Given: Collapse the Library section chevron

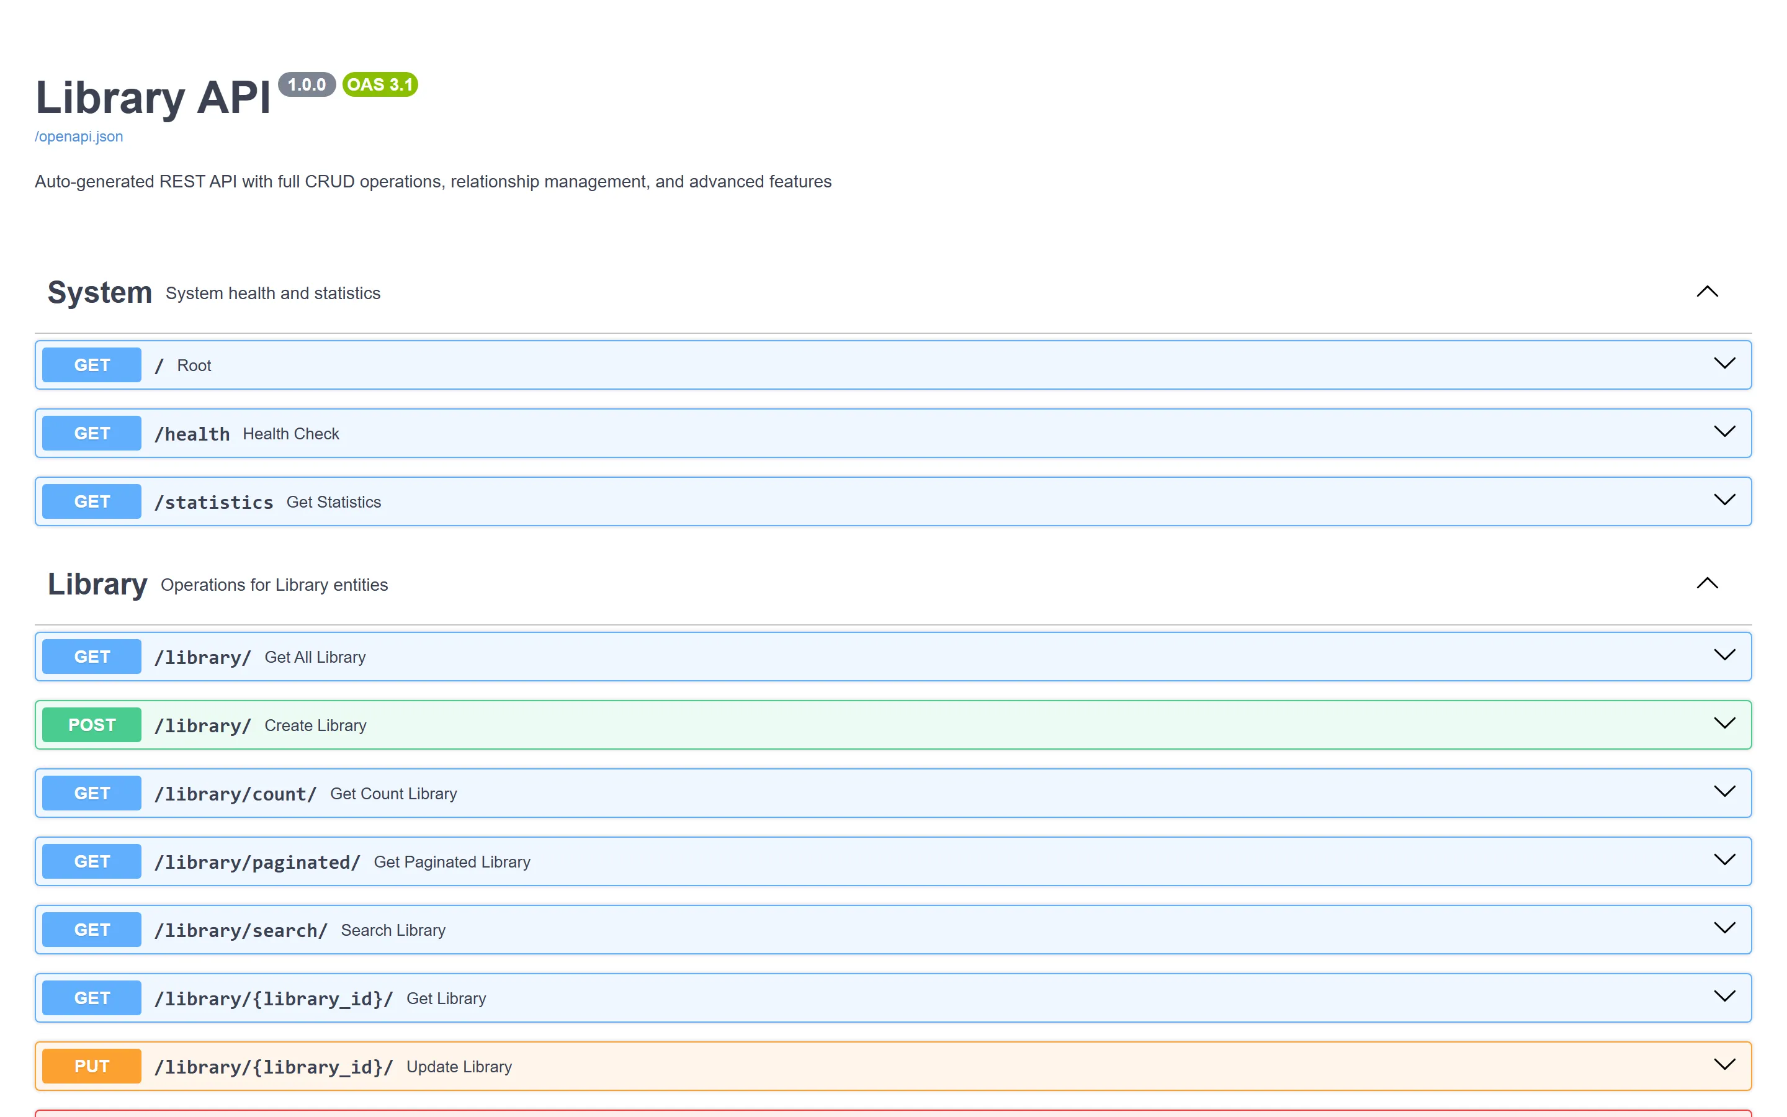Looking at the screenshot, I should pyautogui.click(x=1707, y=583).
